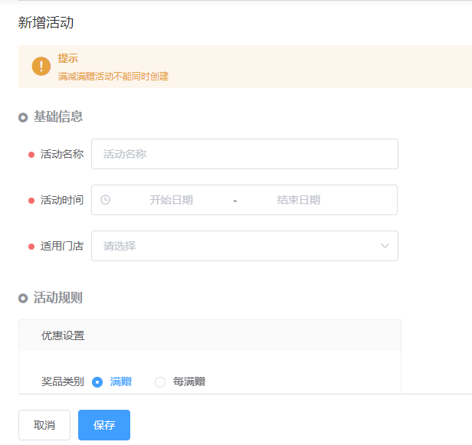Click the 奖品类别 label
Image resolution: width=472 pixels, height=445 pixels.
point(63,382)
